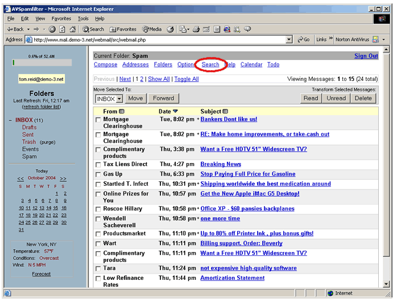This screenshot has width=397, height=301.
Task: Click the Print icon in toolbar
Action: tap(196, 29)
